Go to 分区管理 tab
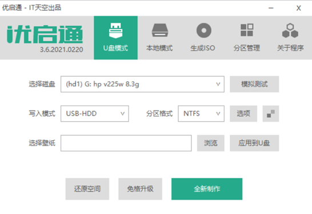Viewport: 312px width, 214px height. [247, 38]
